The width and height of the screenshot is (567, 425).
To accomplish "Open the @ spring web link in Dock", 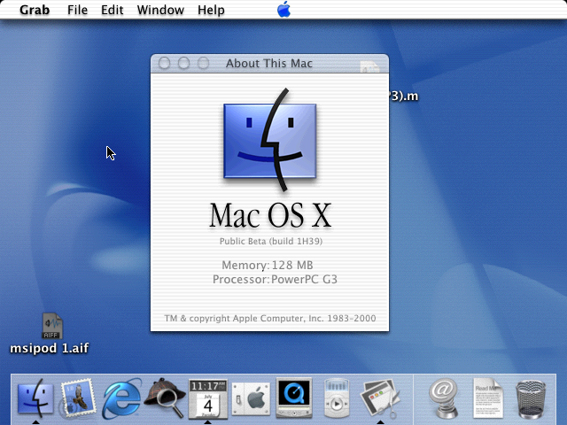I will pyautogui.click(x=443, y=398).
